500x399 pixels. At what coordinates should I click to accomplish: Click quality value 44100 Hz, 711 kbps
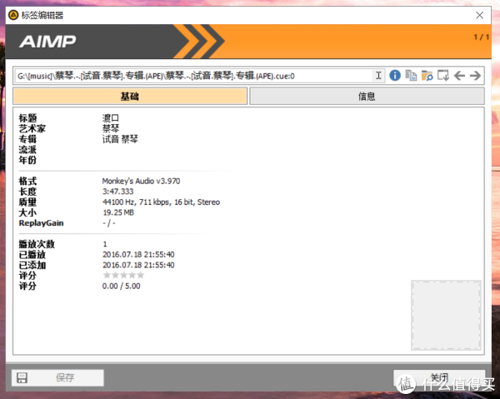point(161,202)
